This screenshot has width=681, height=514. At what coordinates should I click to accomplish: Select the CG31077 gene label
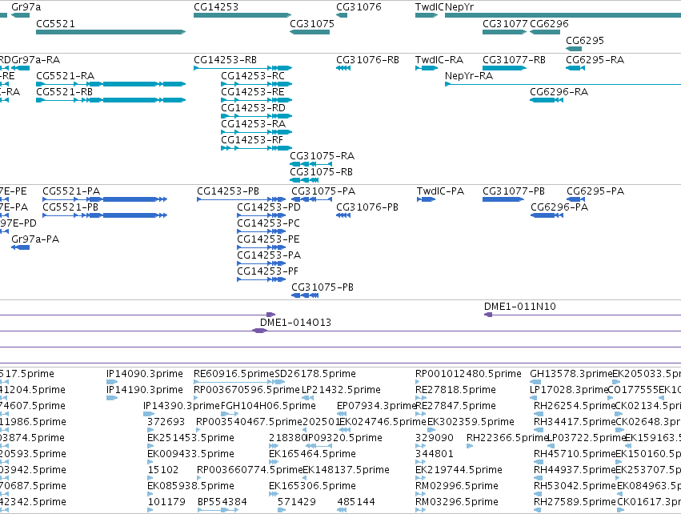point(505,23)
